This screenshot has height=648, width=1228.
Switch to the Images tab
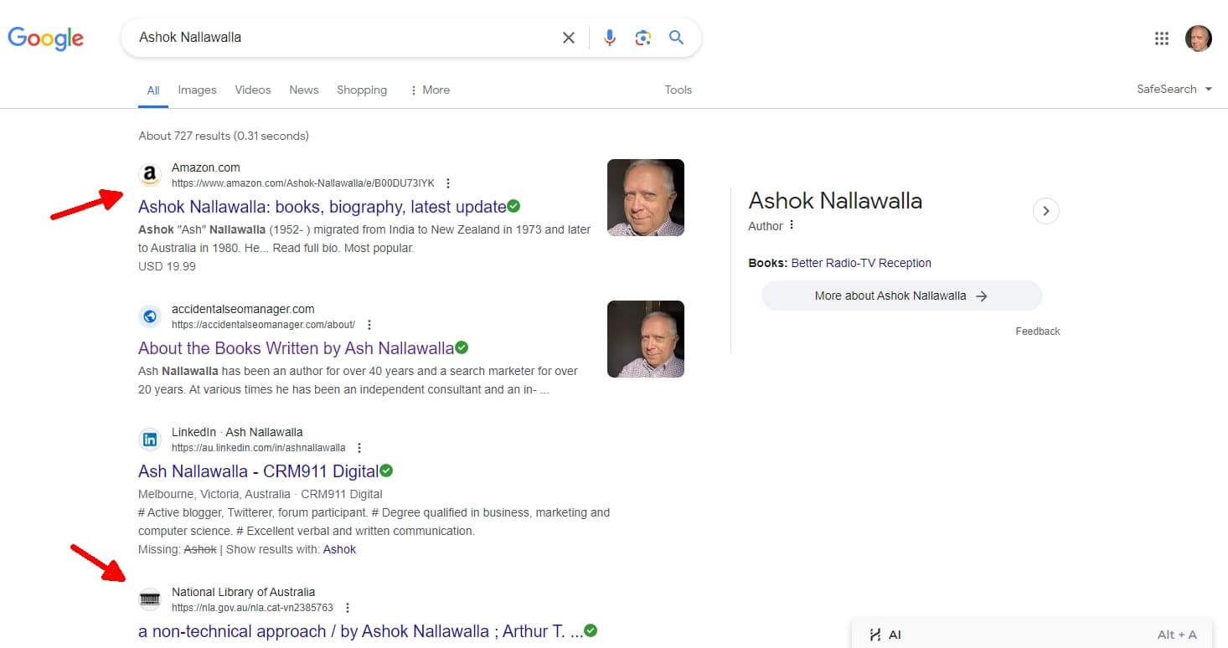[197, 90]
